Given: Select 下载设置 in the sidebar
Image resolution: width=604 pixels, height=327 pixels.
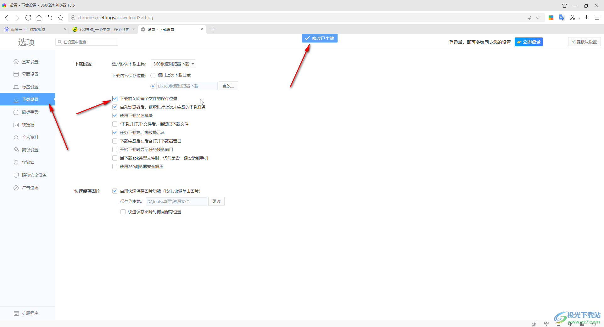Looking at the screenshot, I should [27, 99].
